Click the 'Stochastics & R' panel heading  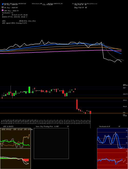pos(104,126)
